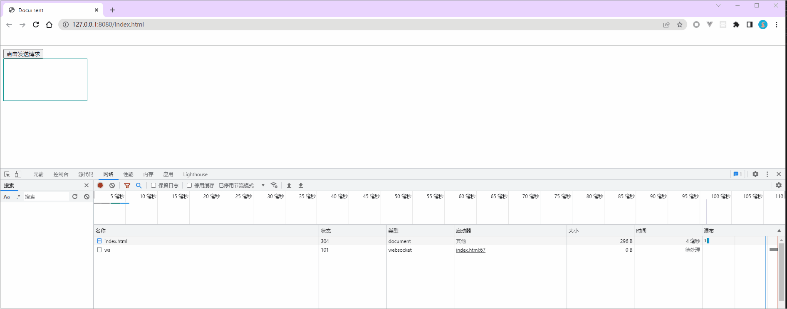
Task: Toggle the browser side panel icon
Action: [750, 25]
